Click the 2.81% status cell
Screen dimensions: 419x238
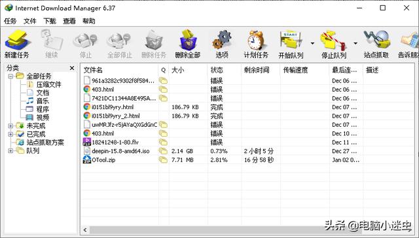pyautogui.click(x=219, y=160)
